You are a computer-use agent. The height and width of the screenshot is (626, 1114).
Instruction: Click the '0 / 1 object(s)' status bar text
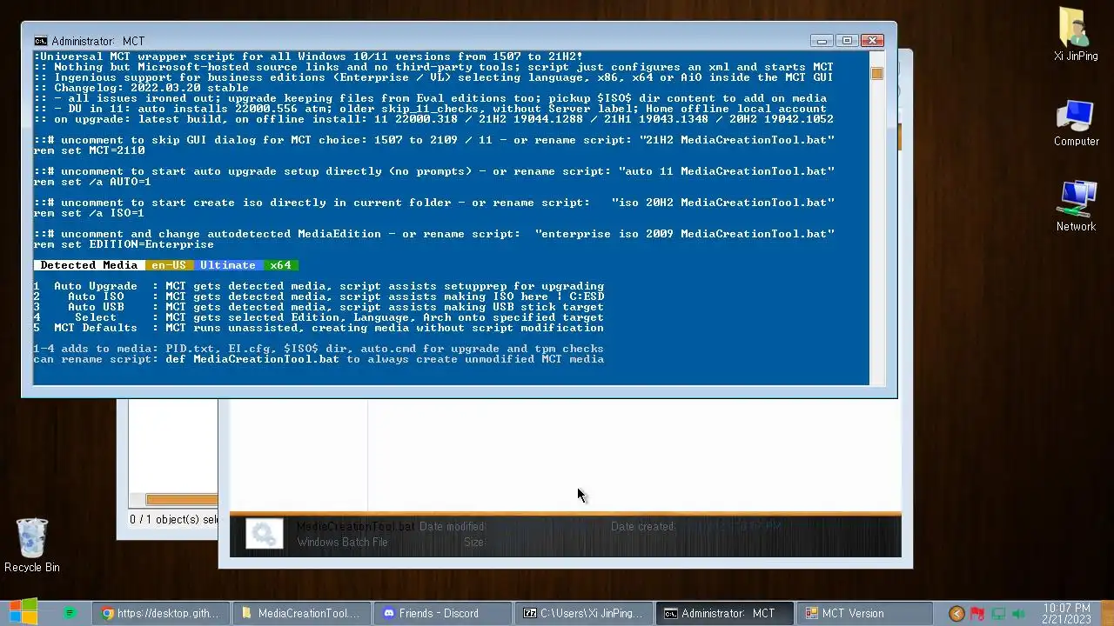click(x=173, y=519)
